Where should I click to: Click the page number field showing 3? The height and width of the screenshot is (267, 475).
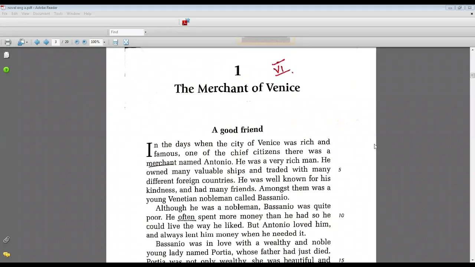tap(56, 42)
